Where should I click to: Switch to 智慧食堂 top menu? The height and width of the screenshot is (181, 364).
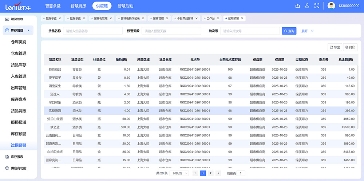click(53, 6)
